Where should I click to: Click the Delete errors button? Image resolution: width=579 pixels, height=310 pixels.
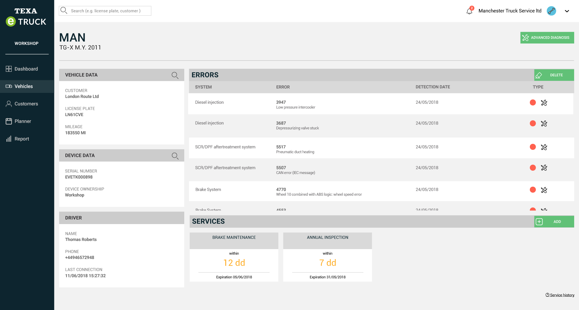(554, 75)
